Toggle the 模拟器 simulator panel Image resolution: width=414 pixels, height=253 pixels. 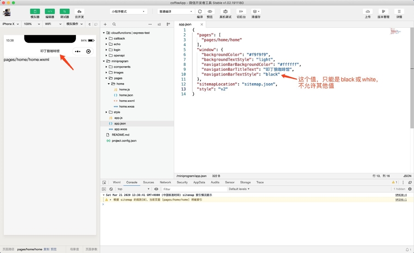pos(35,11)
